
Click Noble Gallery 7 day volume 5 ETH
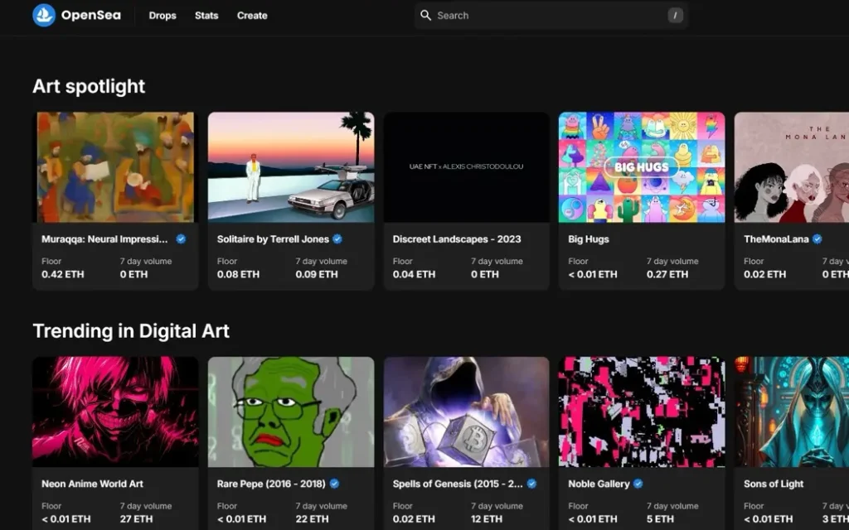(x=660, y=519)
